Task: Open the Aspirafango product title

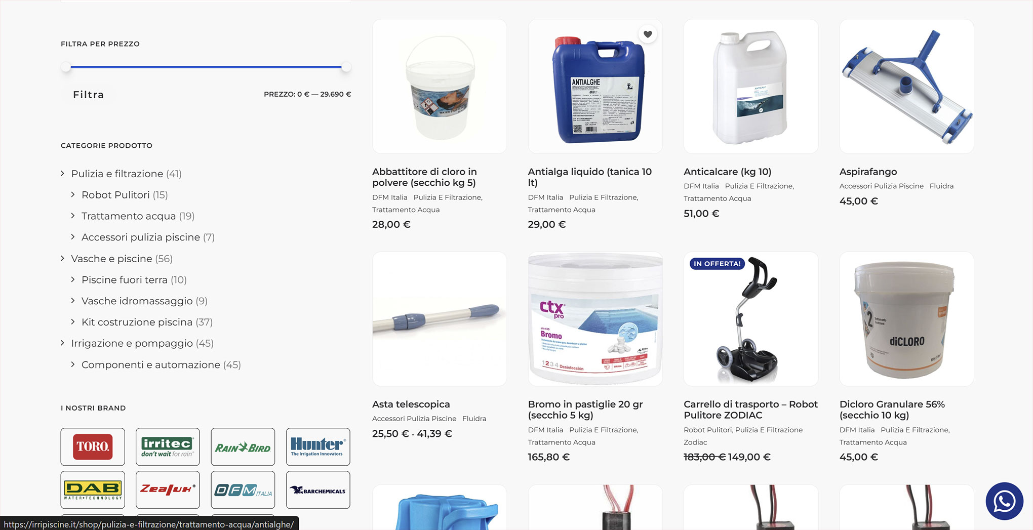Action: coord(868,172)
